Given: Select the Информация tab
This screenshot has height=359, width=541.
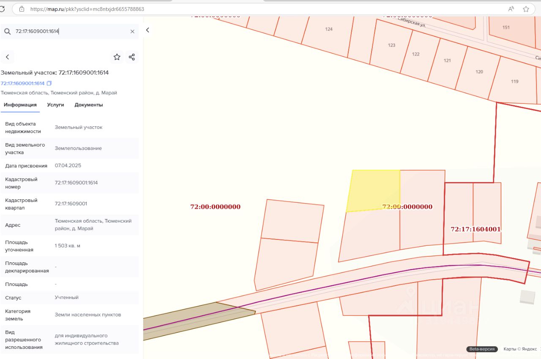Looking at the screenshot, I should pyautogui.click(x=20, y=105).
